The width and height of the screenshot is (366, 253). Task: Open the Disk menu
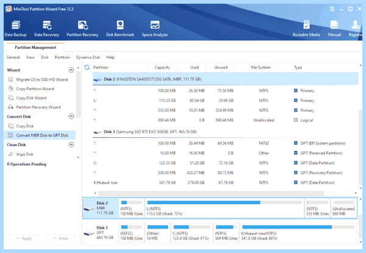tap(45, 57)
